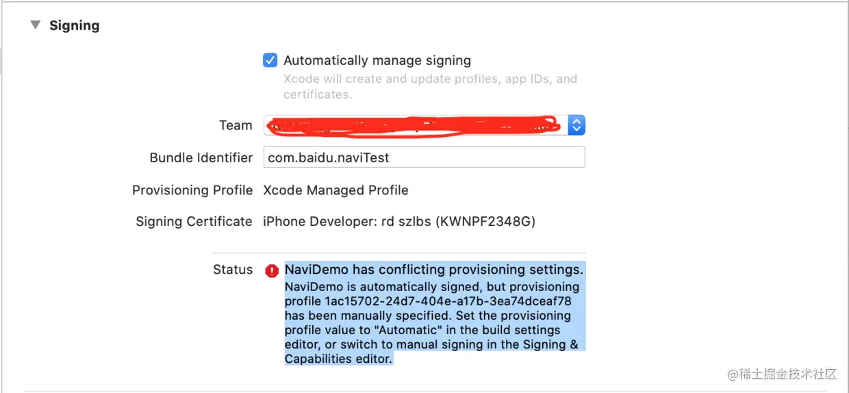The width and height of the screenshot is (849, 393).
Task: Click the 'Status' row label
Action: pos(233,270)
